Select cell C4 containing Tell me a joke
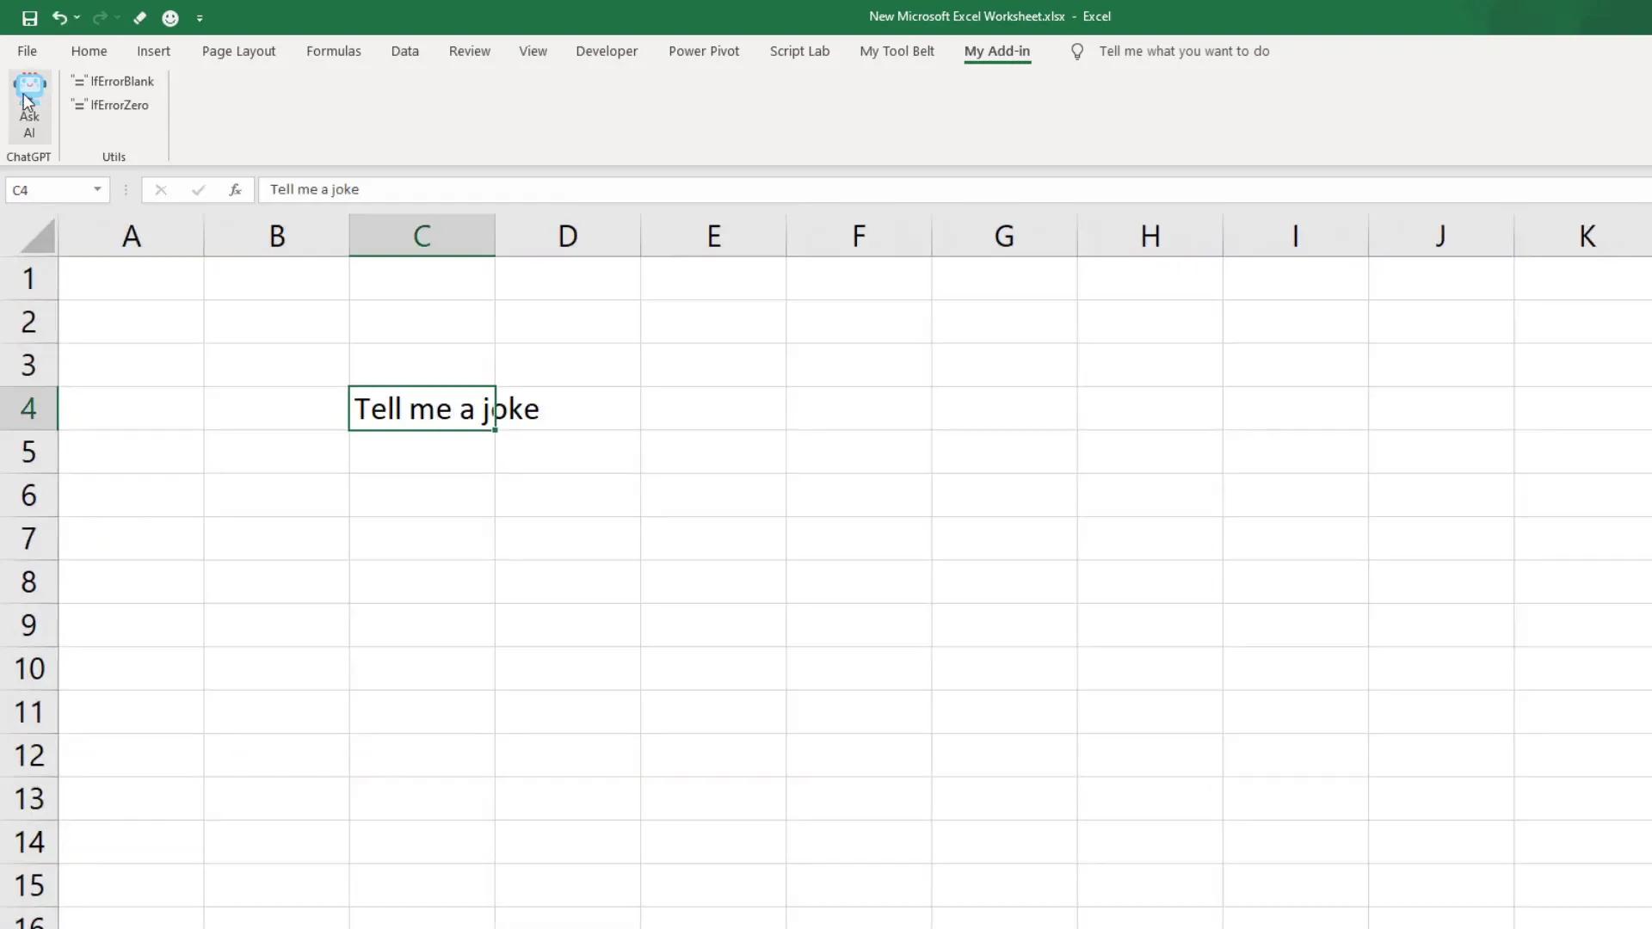The image size is (1652, 929). point(422,408)
